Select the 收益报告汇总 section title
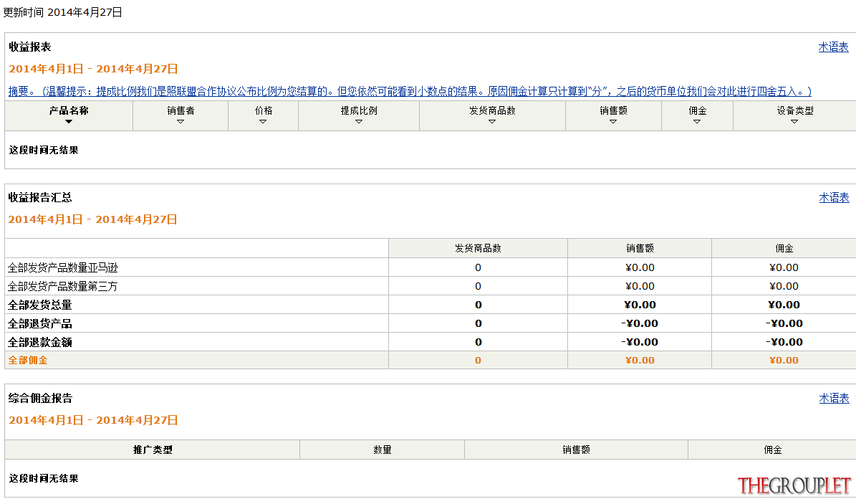 (40, 198)
